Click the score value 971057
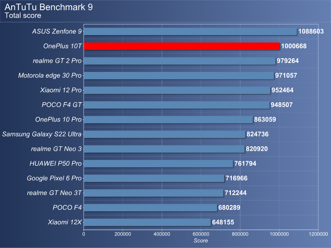Screen dimensions: 331x248 pos(286,76)
